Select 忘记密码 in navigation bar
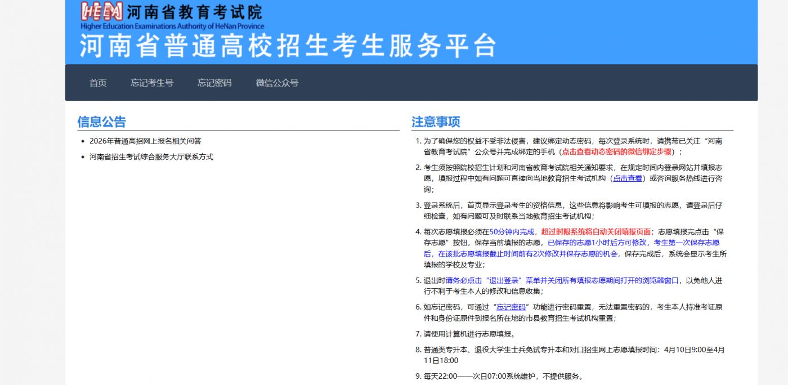The height and width of the screenshot is (385, 788). (x=214, y=83)
